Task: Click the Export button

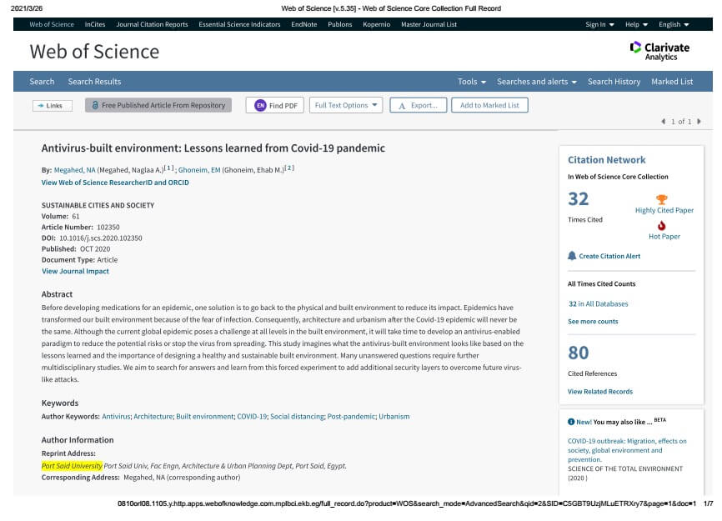Action: (x=418, y=105)
